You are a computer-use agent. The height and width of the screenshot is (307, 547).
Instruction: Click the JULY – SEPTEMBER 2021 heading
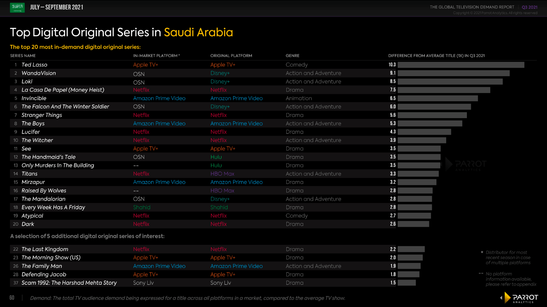pyautogui.click(x=57, y=7)
